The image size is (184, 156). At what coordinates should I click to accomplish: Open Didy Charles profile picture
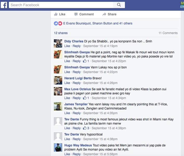58,43
